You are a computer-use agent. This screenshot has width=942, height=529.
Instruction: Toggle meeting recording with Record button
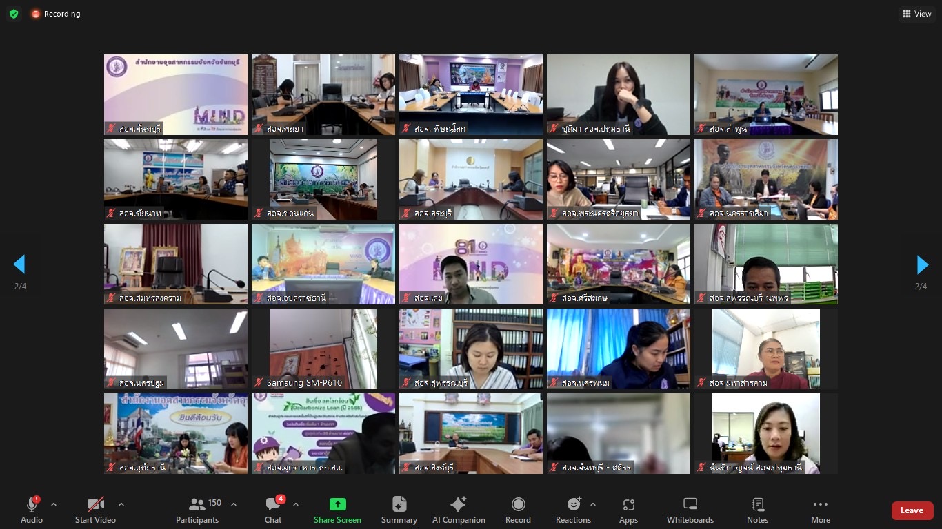coord(518,510)
